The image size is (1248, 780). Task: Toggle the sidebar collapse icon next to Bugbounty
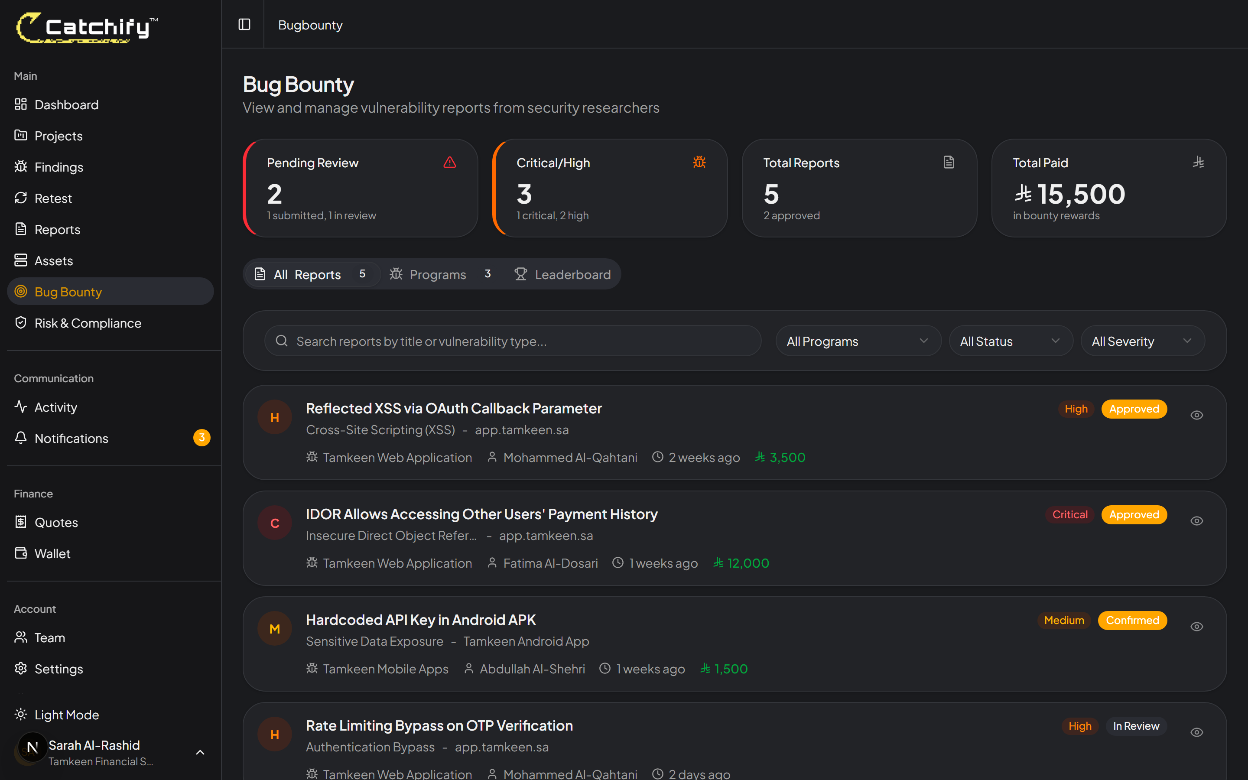[244, 24]
